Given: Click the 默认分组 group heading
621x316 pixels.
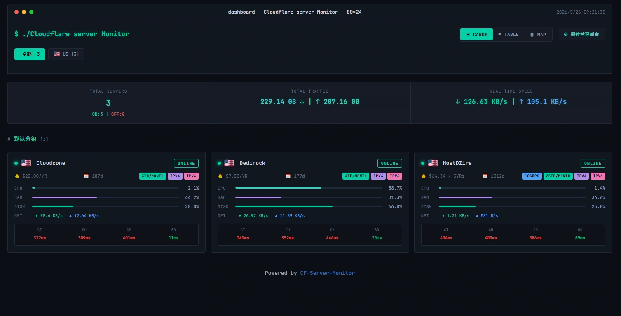Looking at the screenshot, I should [25, 139].
